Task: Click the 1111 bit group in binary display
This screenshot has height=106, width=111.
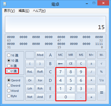Action: click(99, 44)
